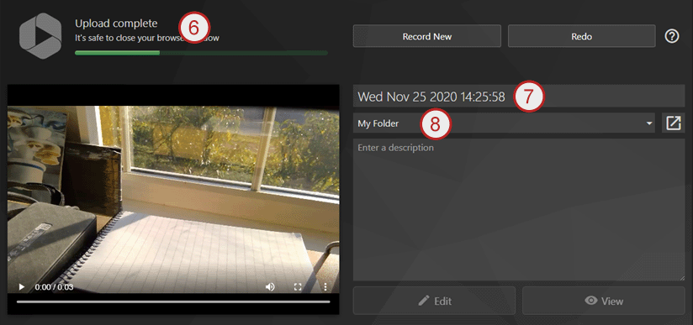Click Record New button
Viewport: 693px width, 325px height.
point(427,36)
